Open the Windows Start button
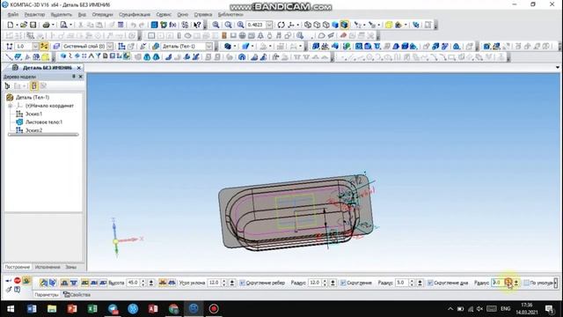The height and width of the screenshot is (317, 563). click(11, 309)
